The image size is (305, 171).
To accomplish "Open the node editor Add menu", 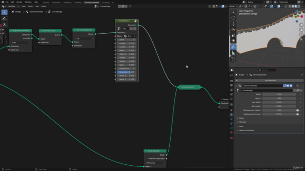I will 37,6.
